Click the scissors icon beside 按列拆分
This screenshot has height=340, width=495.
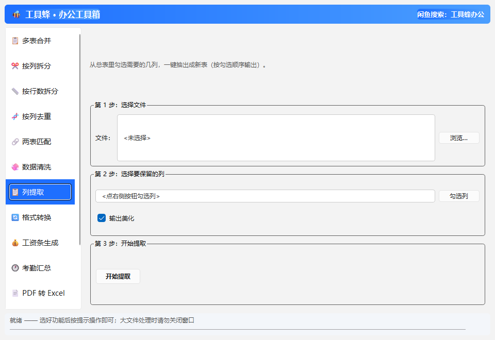tap(15, 66)
